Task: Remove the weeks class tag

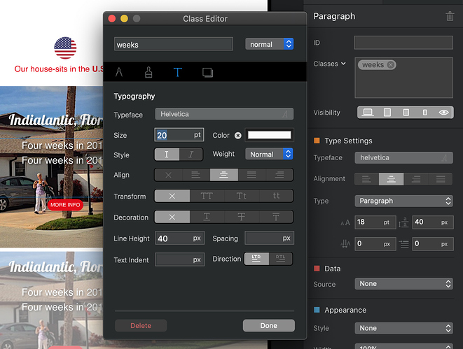Action: coord(391,65)
